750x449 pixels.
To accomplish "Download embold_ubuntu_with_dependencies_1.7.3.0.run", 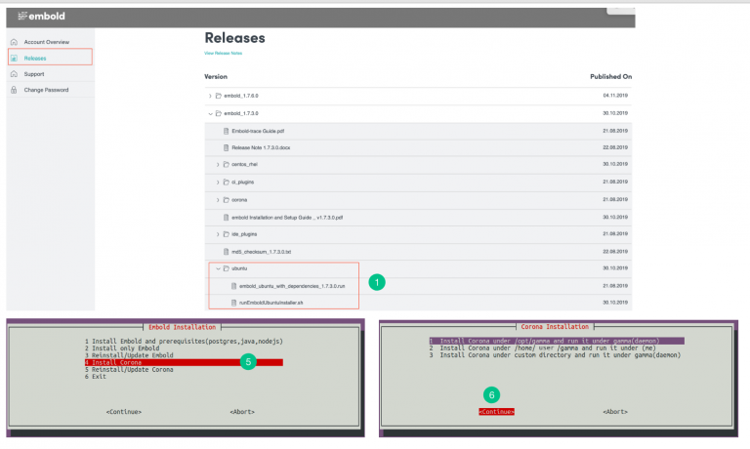I will (x=291, y=286).
